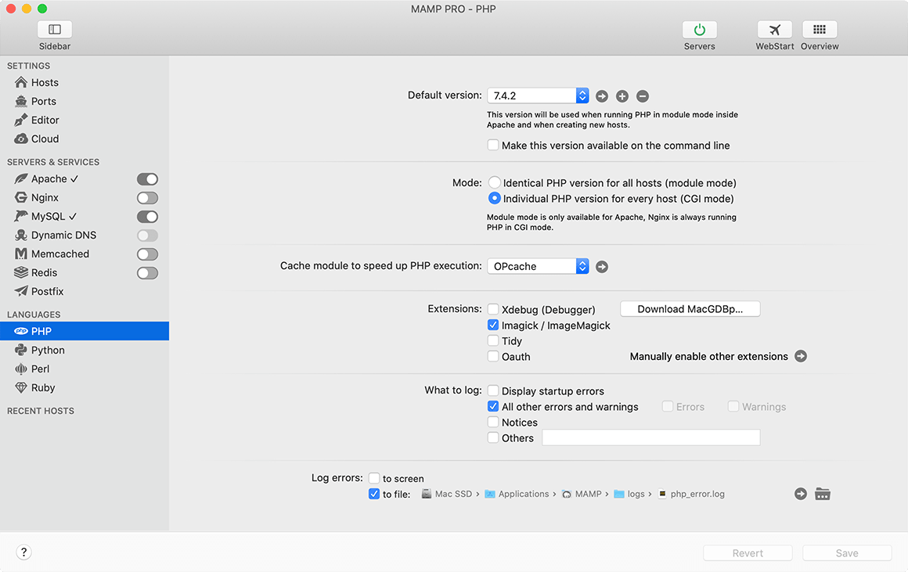Click the arrow icon next to Default version

[x=602, y=96]
